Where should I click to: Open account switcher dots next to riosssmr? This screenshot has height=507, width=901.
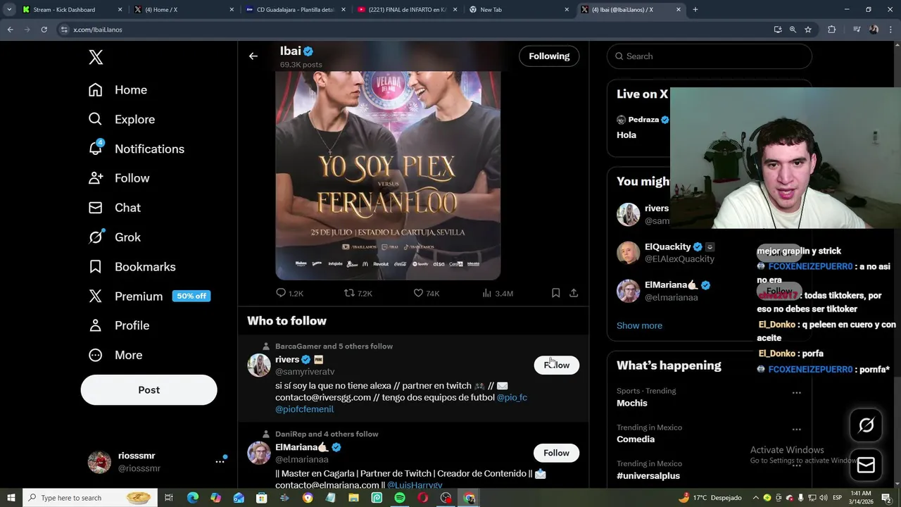click(220, 462)
